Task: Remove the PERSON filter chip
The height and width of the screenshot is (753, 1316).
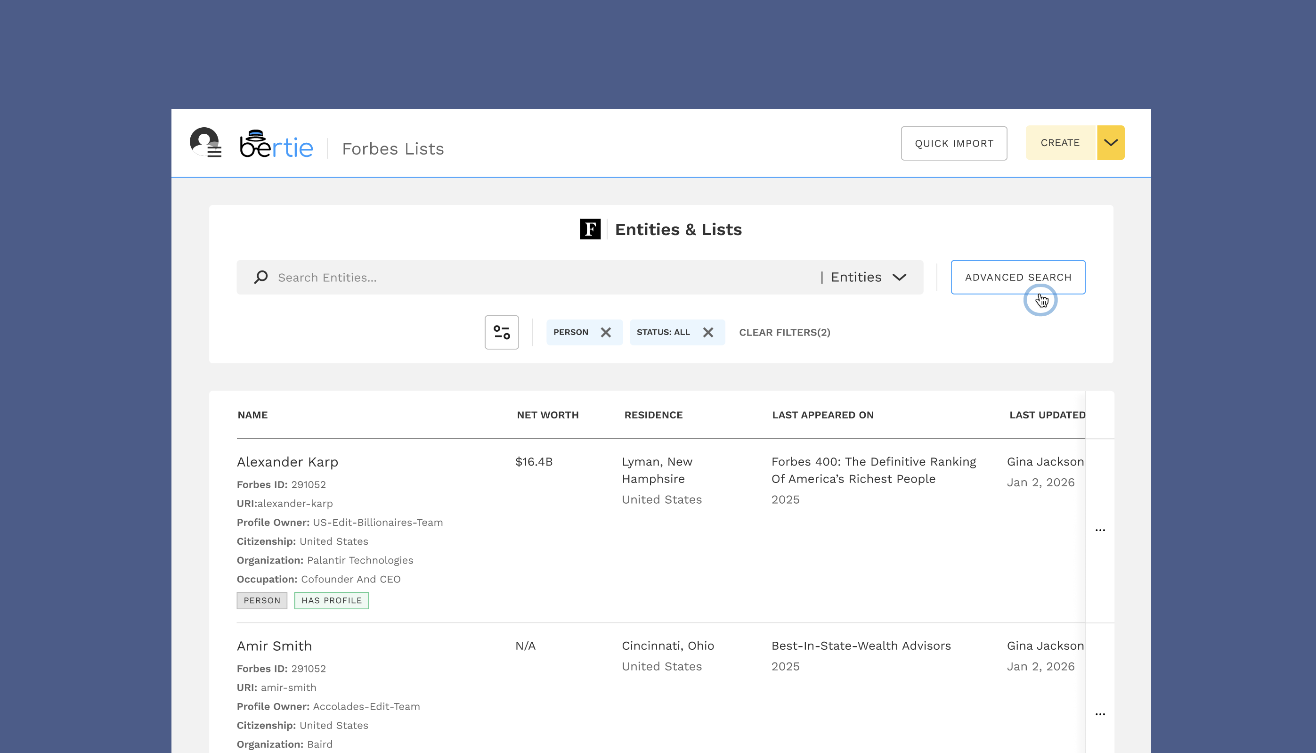Action: (x=606, y=332)
